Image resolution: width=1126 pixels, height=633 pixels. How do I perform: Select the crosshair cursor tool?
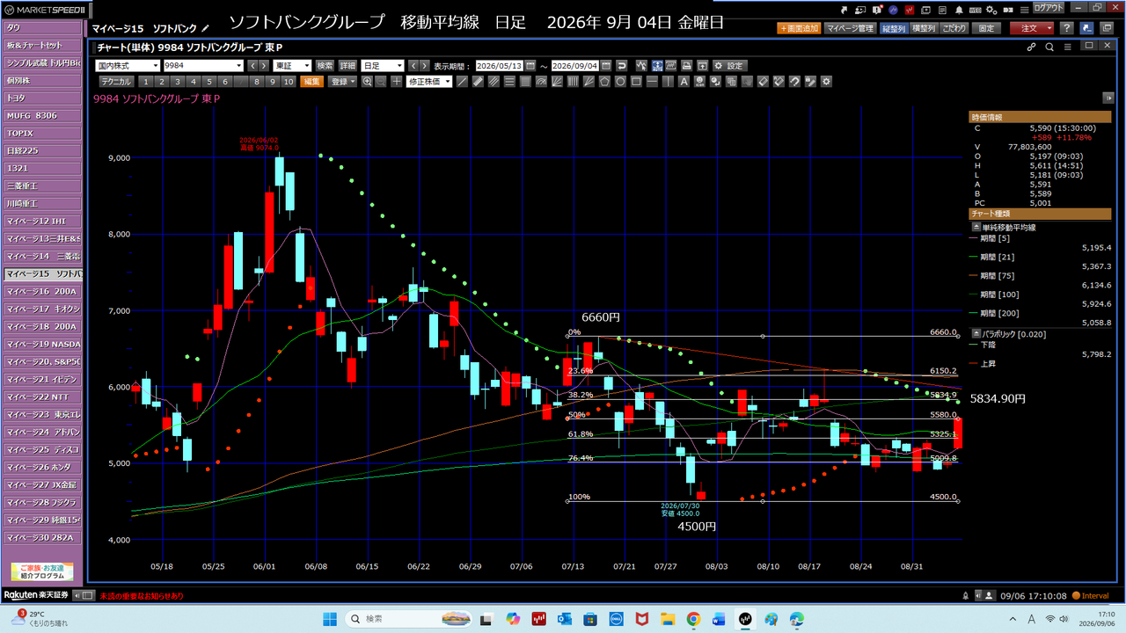tap(397, 82)
